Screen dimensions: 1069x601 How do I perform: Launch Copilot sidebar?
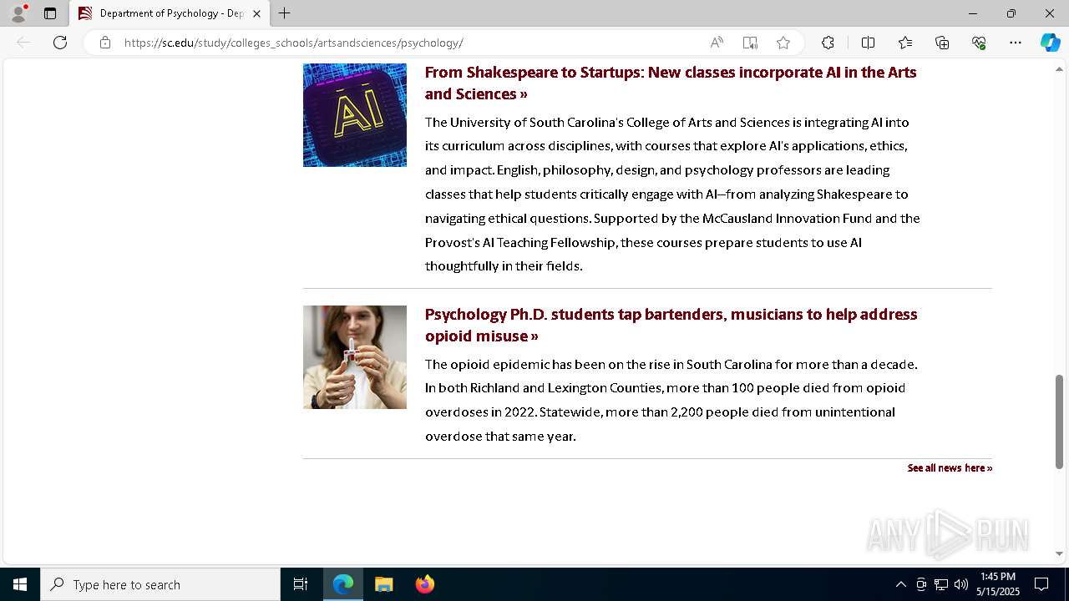[1050, 43]
